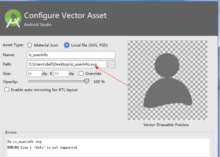The height and width of the screenshot is (157, 220).
Task: Click the '<defs> is not supported' error line
Action: point(42,148)
